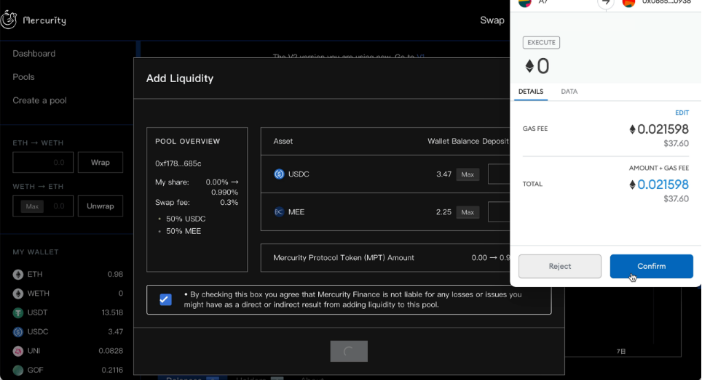Click Max for the MEE asset
This screenshot has width=702, height=380.
coord(468,213)
